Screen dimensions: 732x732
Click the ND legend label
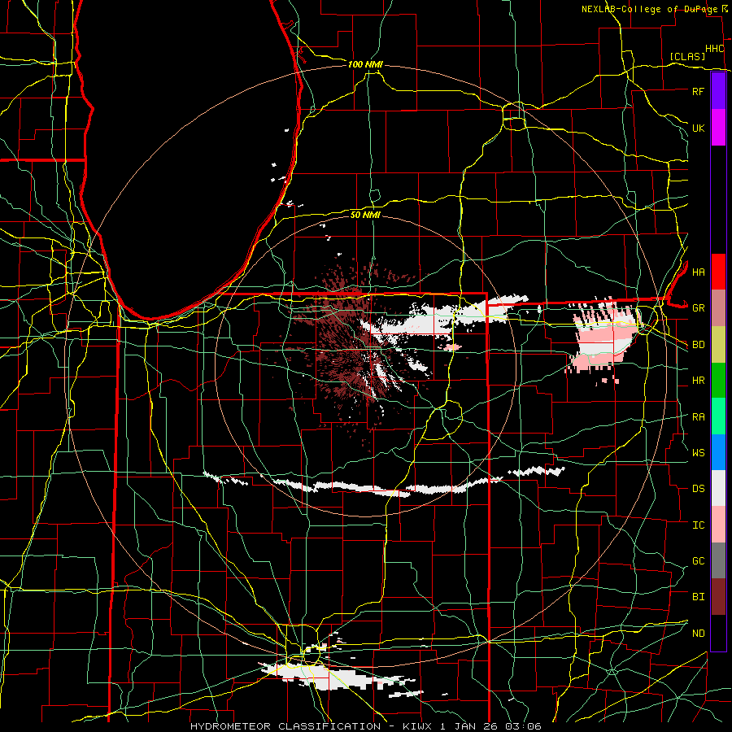[x=698, y=634]
